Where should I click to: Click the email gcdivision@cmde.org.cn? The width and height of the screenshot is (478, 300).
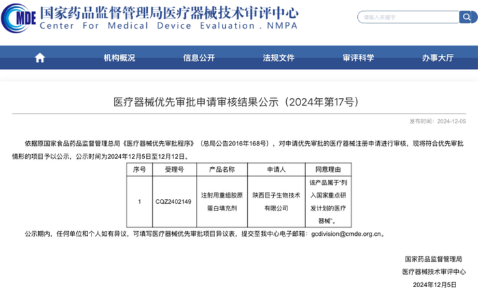click(346, 234)
